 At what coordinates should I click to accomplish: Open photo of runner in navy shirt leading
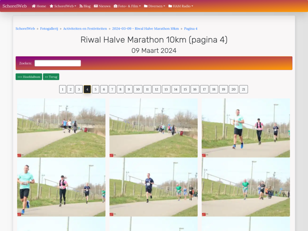(x=154, y=187)
